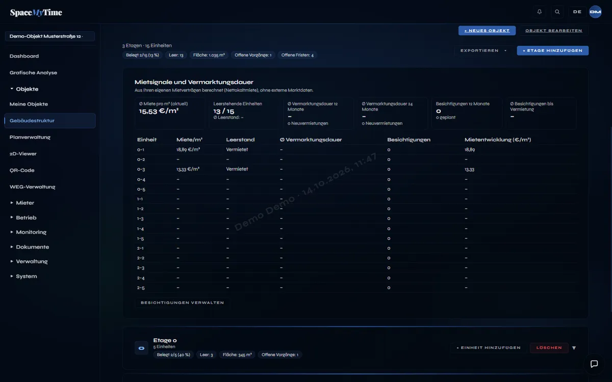
Task: Open 2D-Viewer in sidebar
Action: [23, 154]
